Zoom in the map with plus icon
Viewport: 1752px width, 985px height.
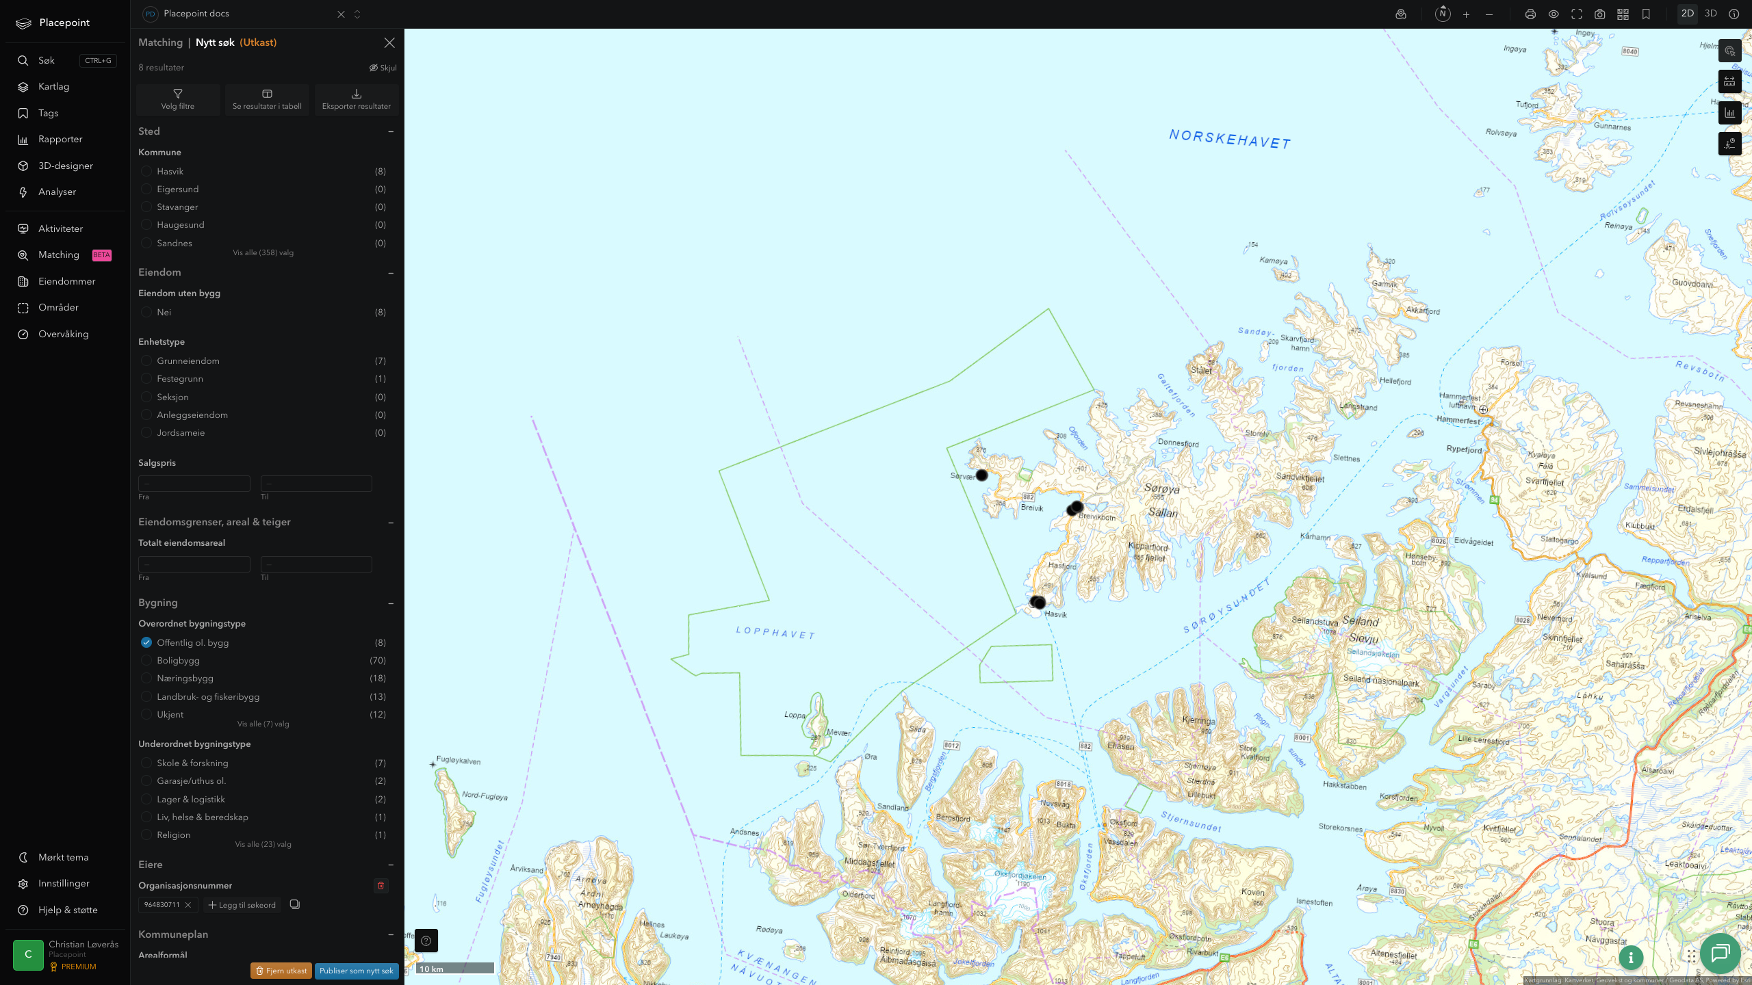pos(1466,14)
